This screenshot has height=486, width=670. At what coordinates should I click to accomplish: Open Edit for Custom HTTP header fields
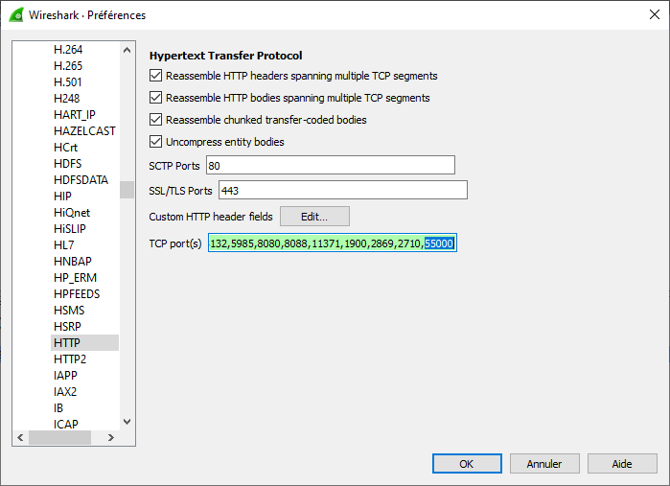[314, 217]
